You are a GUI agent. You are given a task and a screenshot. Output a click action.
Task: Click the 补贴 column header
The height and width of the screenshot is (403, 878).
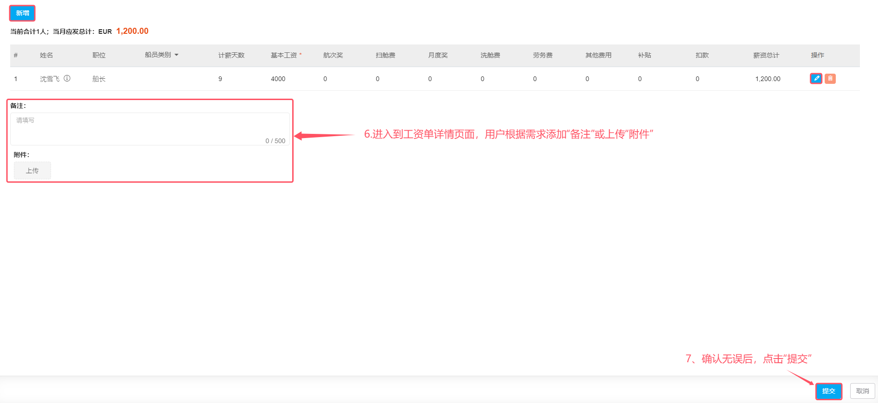[x=645, y=55]
